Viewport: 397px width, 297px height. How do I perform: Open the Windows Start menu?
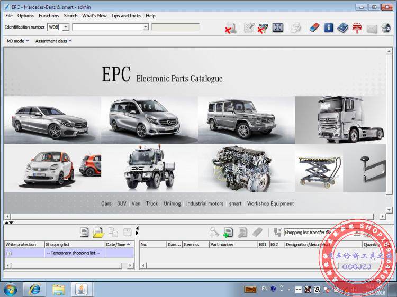point(11,290)
